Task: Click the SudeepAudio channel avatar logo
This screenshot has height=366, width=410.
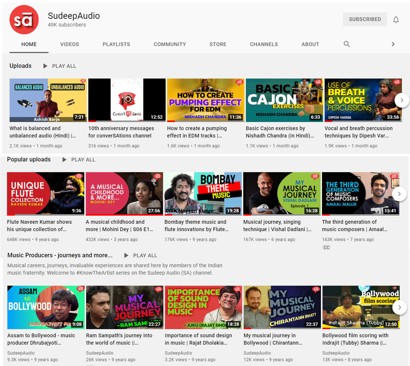Action: (x=24, y=20)
